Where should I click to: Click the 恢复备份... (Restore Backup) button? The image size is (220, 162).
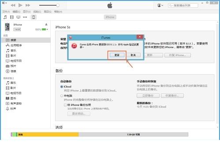point(172,96)
